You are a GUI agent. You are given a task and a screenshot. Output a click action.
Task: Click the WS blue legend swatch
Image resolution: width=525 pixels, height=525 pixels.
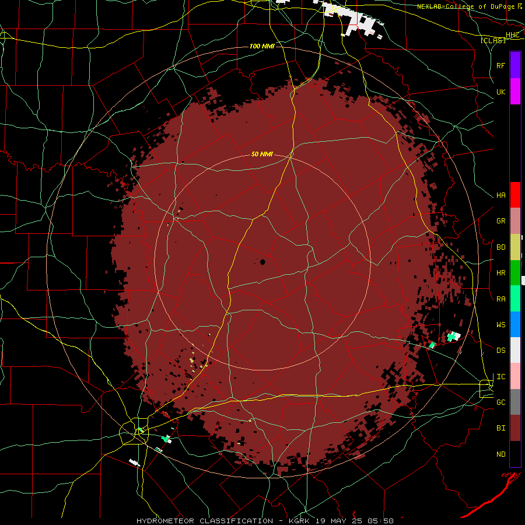point(515,324)
